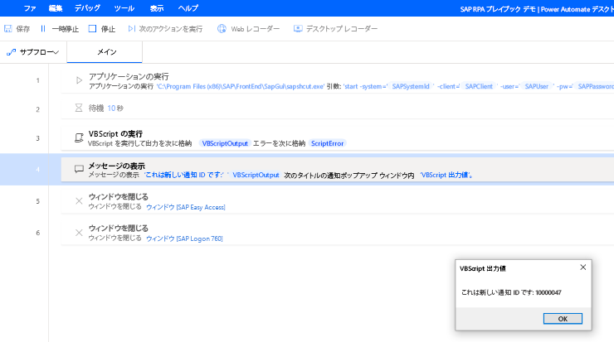Click the play icon of アプリケーションの実行

point(79,80)
